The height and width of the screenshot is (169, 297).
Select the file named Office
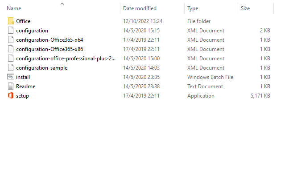[x=23, y=21]
